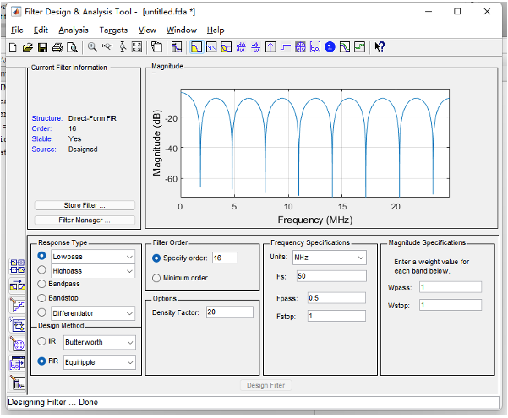Open the Differentiator response type dropdown
508x418 pixels.
(91, 312)
